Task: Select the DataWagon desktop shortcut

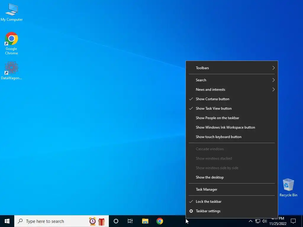Action: 12,70
